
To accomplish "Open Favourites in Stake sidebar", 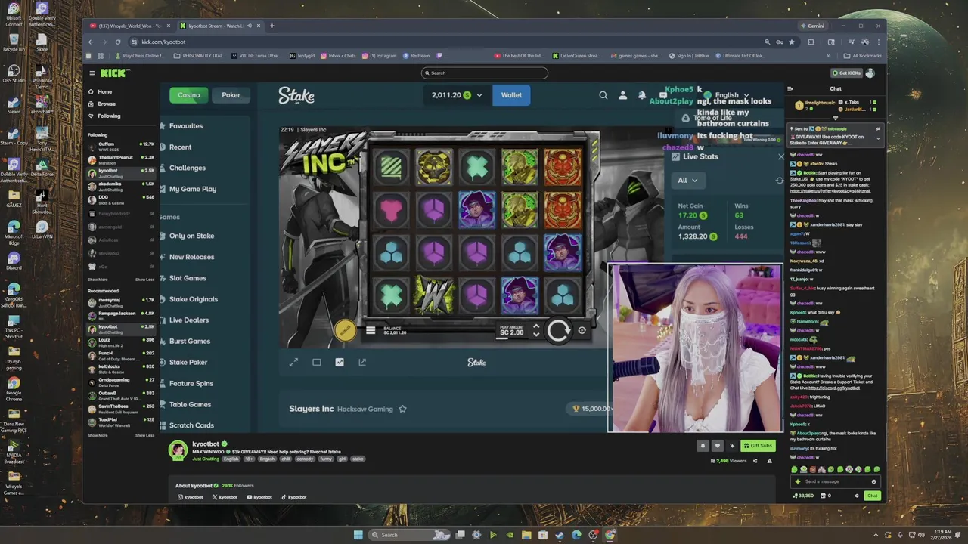I will 186,126.
